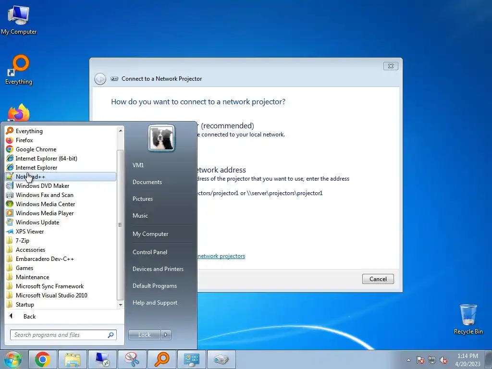The image size is (492, 369).
Task: Open the shutdown options arrow beside Lock
Action: [166, 335]
